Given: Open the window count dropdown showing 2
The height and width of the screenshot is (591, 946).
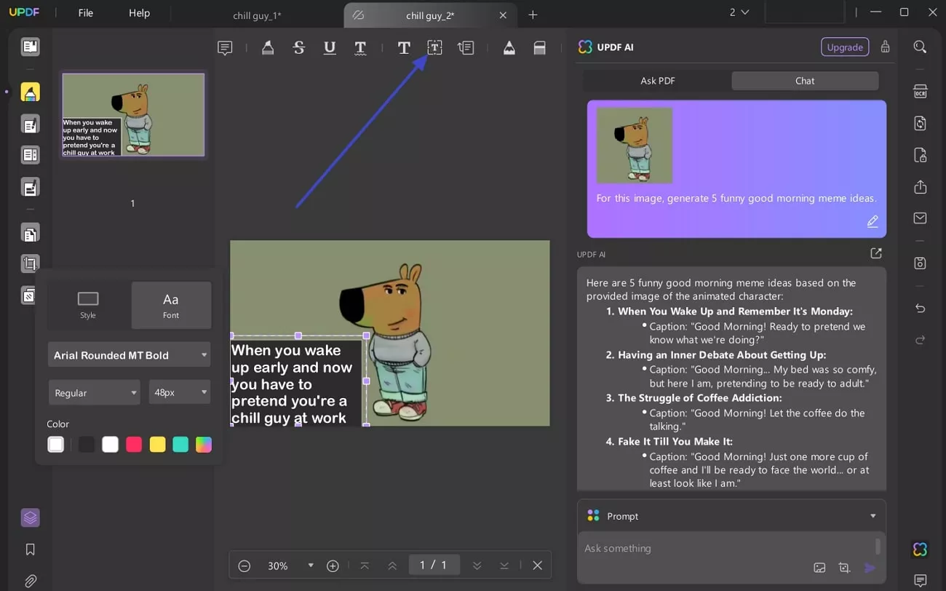Looking at the screenshot, I should coord(739,12).
